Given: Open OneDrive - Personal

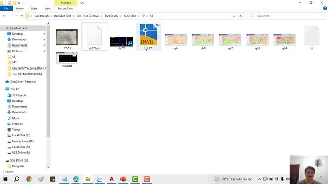Looking at the screenshot, I should [x=23, y=82].
